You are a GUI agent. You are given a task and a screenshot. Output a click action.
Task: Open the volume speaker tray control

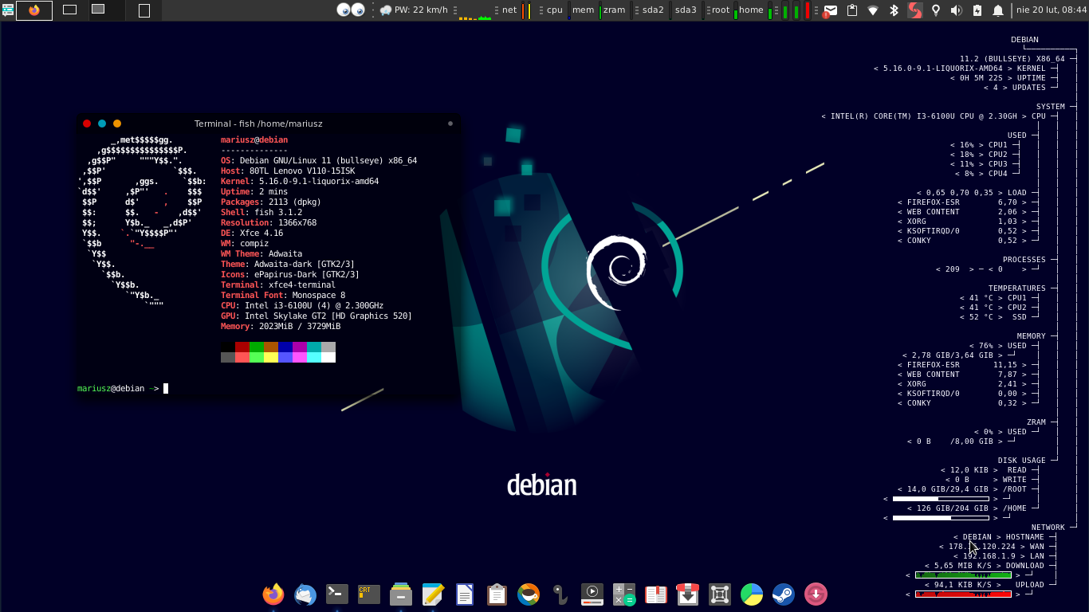pos(957,10)
